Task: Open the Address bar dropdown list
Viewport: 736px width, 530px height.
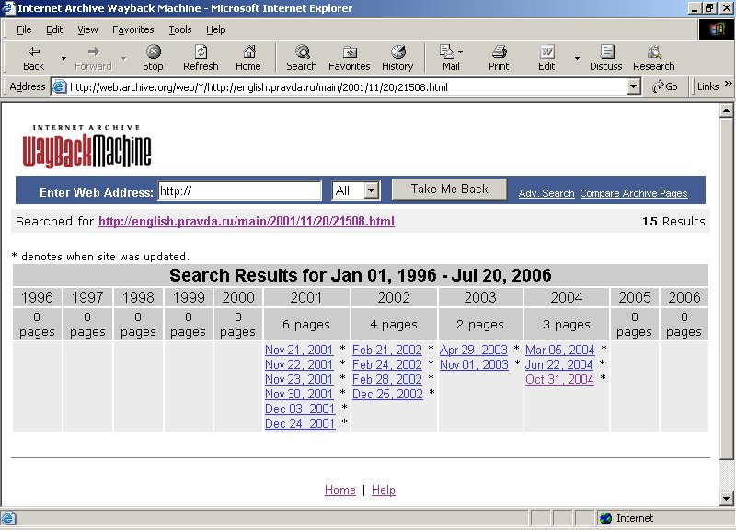Action: (x=633, y=86)
